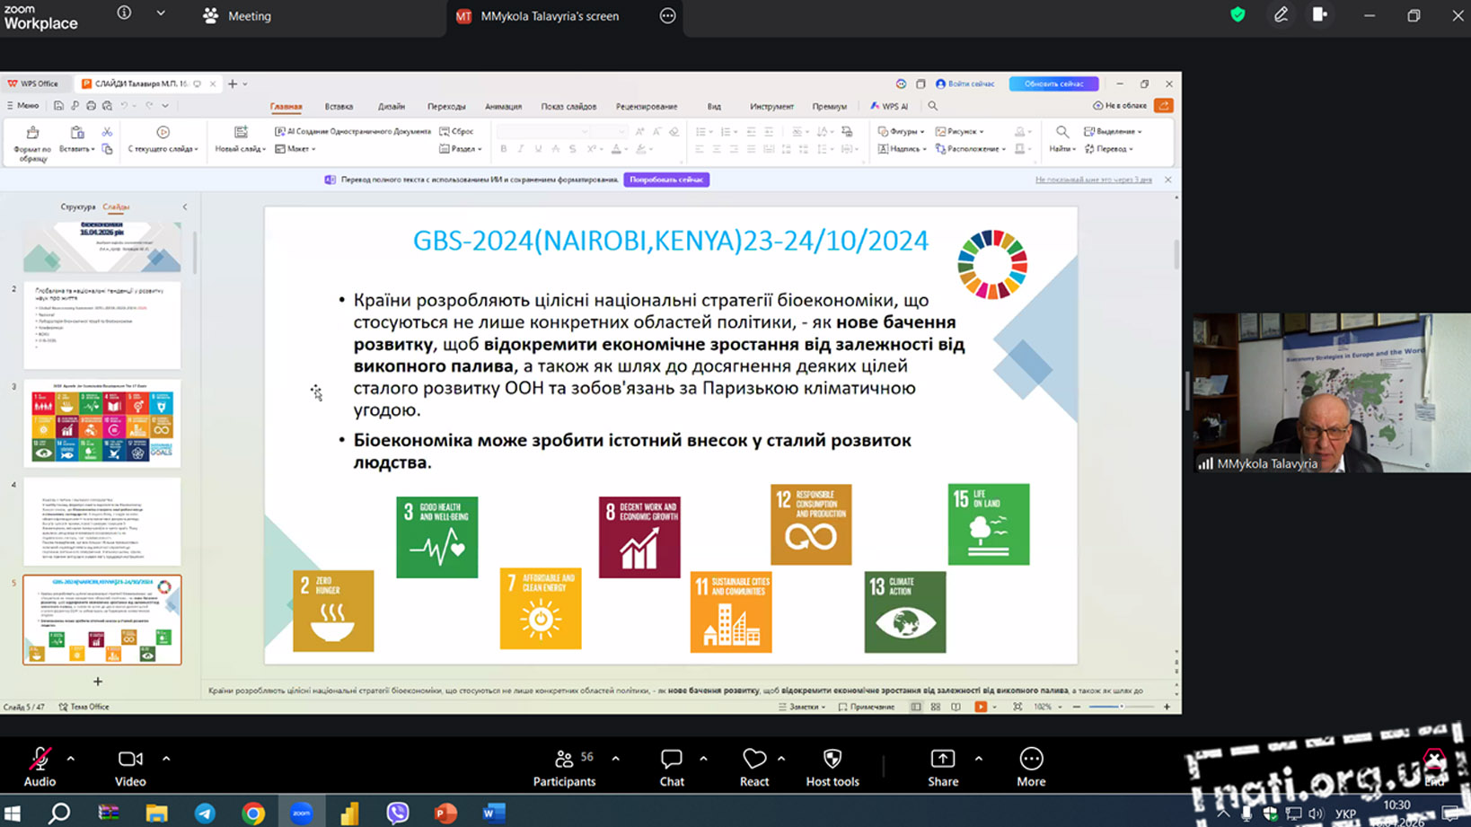Open the Participants list
1471x827 pixels.
pyautogui.click(x=564, y=767)
